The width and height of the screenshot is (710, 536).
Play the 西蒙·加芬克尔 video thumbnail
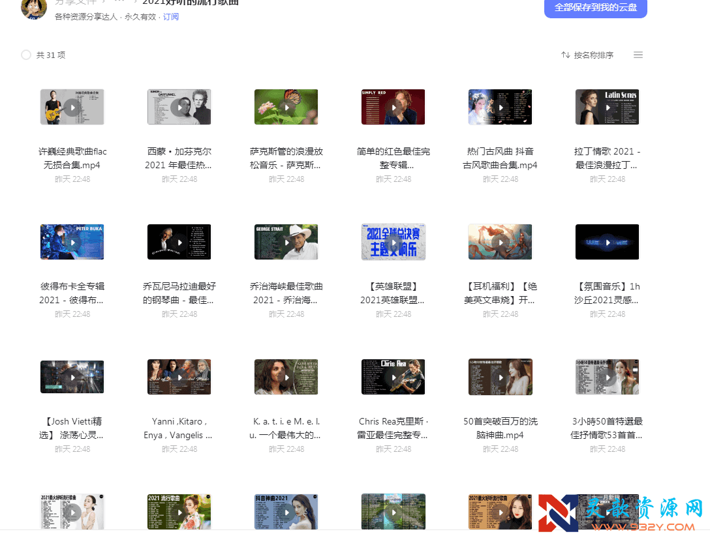pyautogui.click(x=179, y=107)
